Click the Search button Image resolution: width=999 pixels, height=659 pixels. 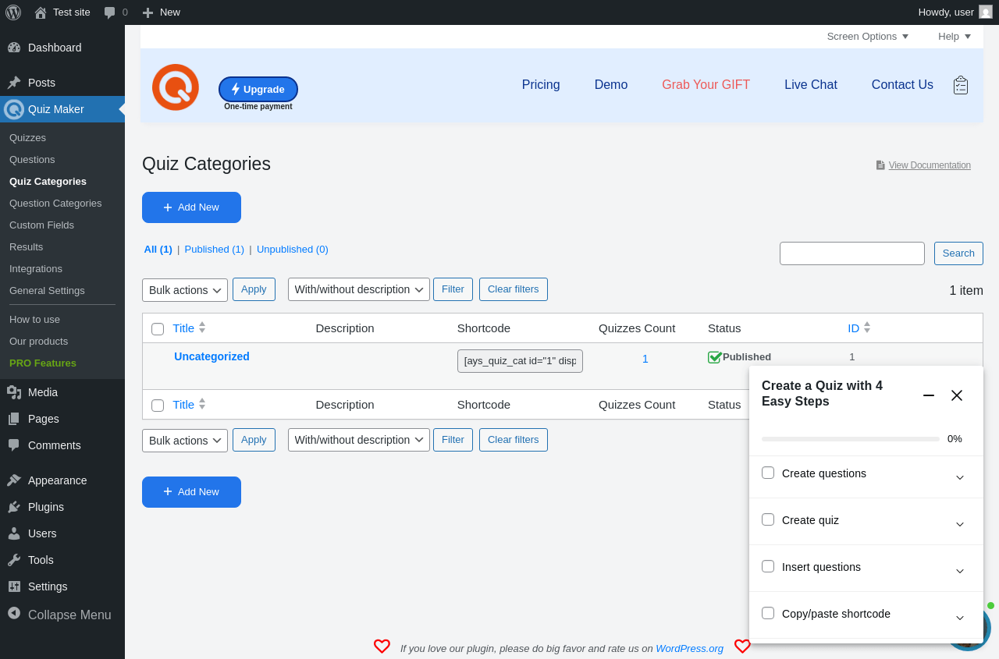[958, 253]
